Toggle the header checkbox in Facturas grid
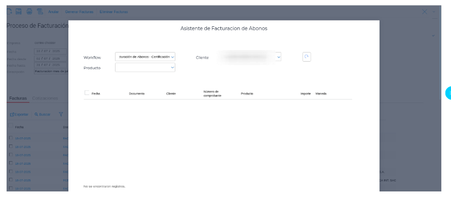This screenshot has height=197, width=451. (x=11, y=125)
